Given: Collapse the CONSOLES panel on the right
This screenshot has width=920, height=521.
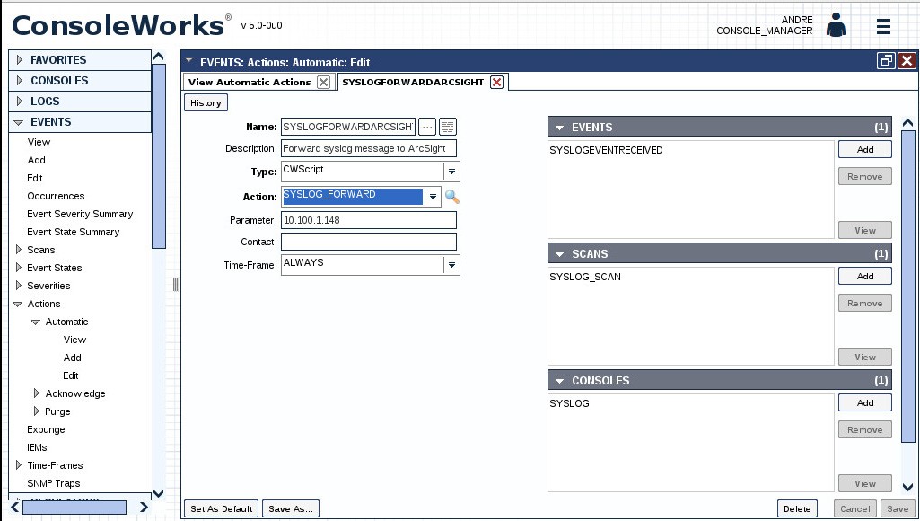Looking at the screenshot, I should pyautogui.click(x=560, y=381).
